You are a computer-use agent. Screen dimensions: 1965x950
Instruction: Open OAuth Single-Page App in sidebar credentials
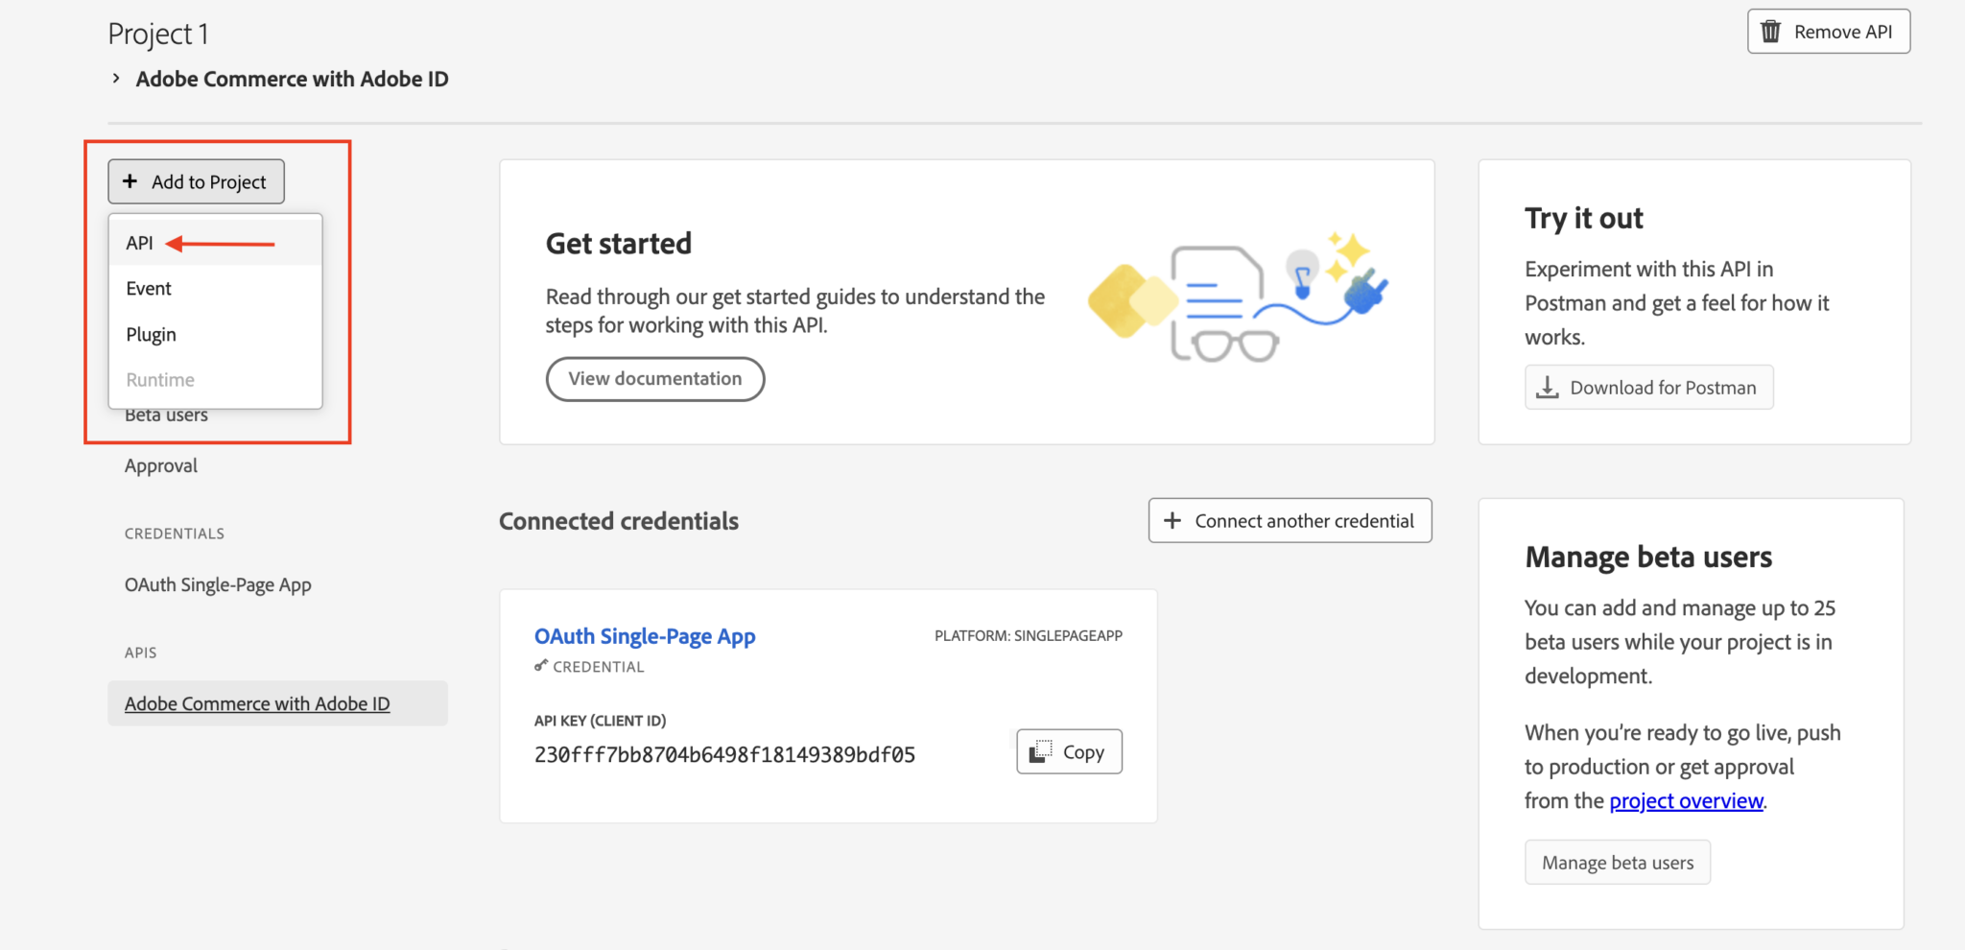click(218, 584)
